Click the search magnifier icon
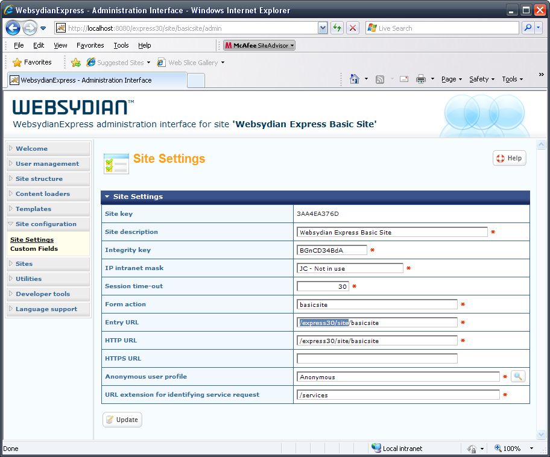Viewport: 550px width, 457px height. coord(528,28)
